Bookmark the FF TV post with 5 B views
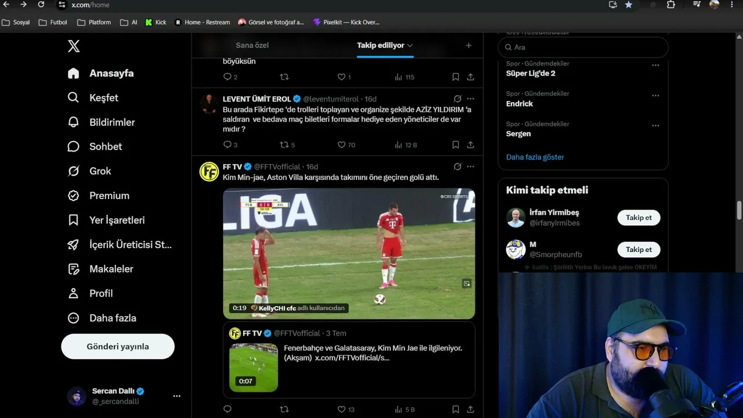 456,409
